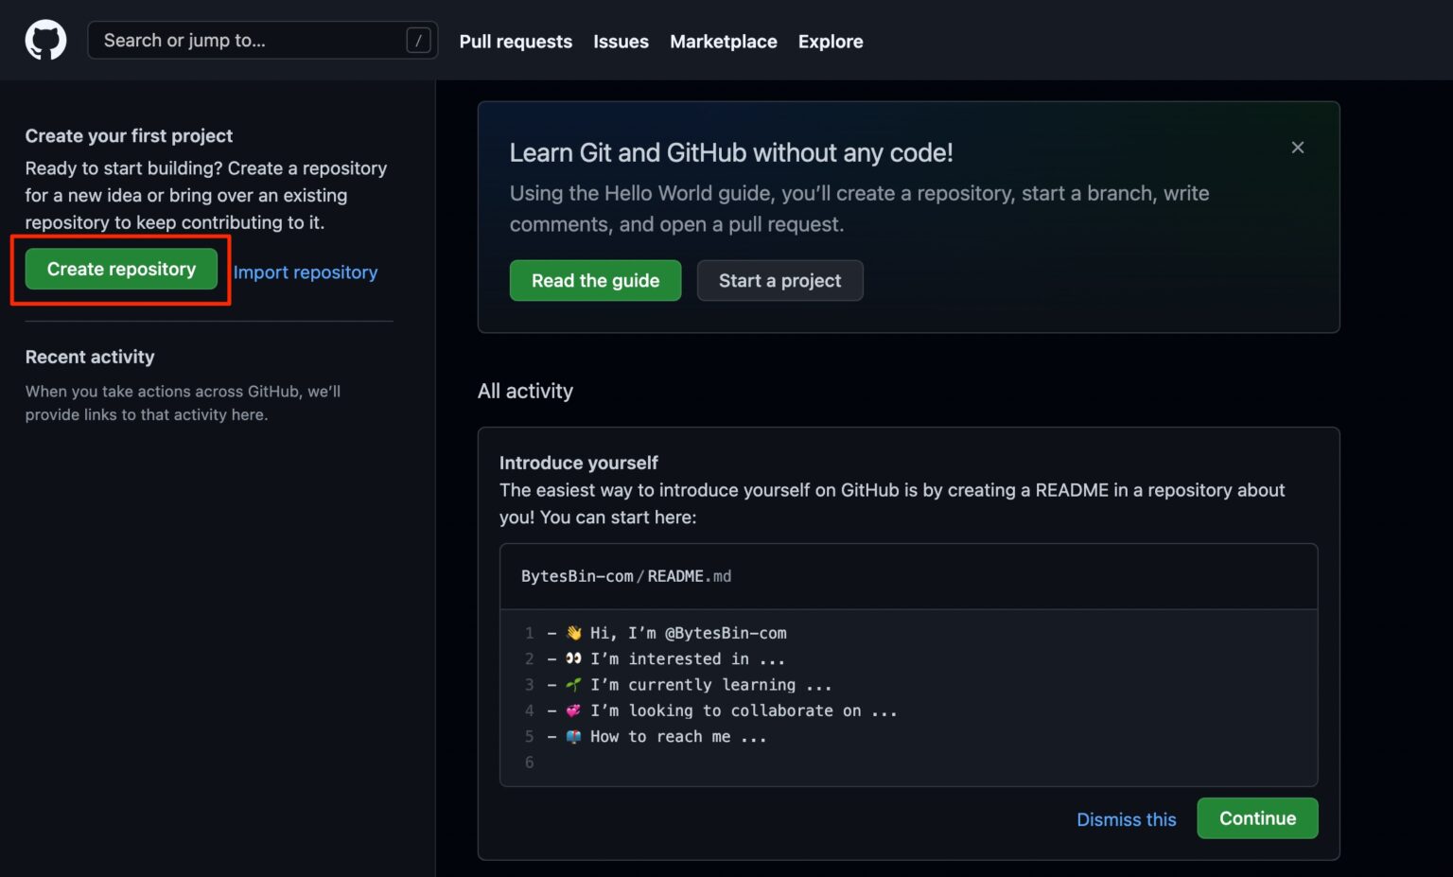
Task: Dismiss the Learn Git banner
Action: point(1297,148)
